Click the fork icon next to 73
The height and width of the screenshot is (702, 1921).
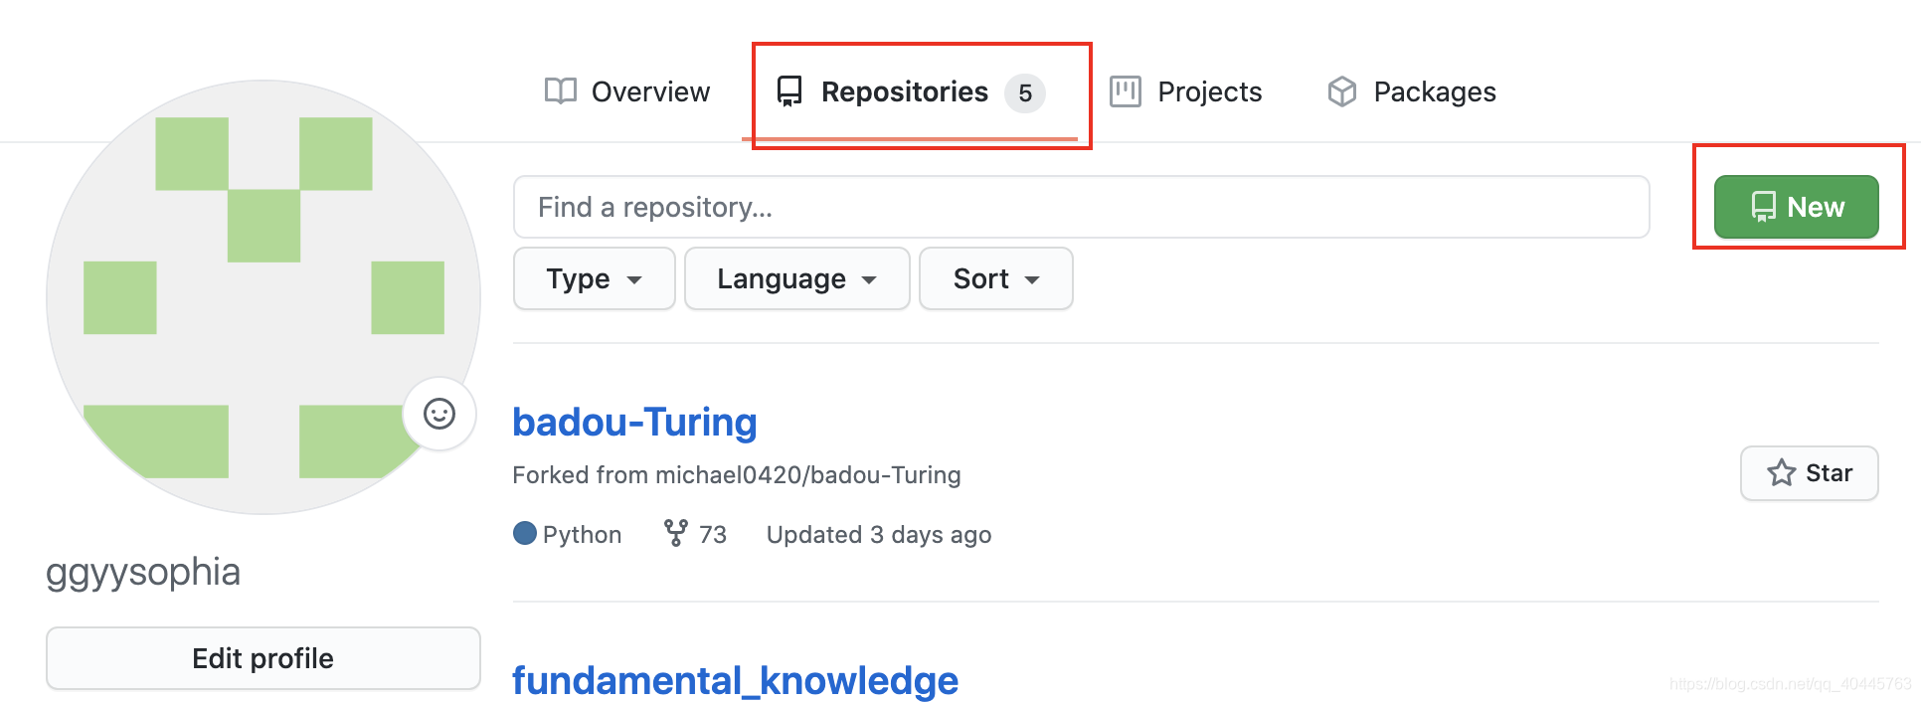676,534
